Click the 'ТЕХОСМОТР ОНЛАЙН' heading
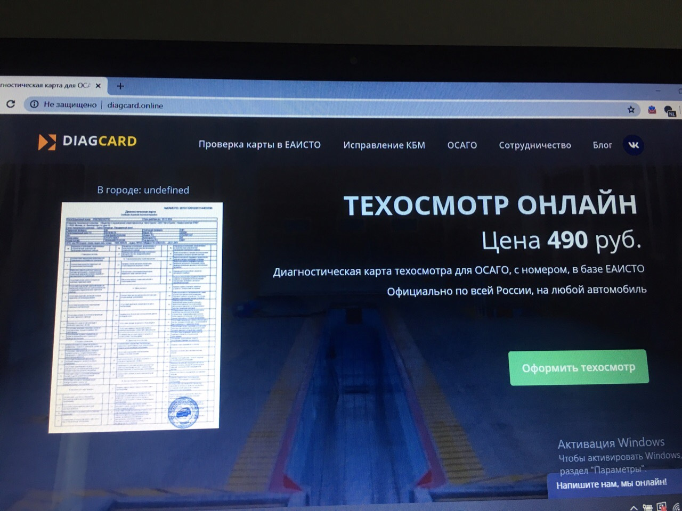 pyautogui.click(x=490, y=205)
